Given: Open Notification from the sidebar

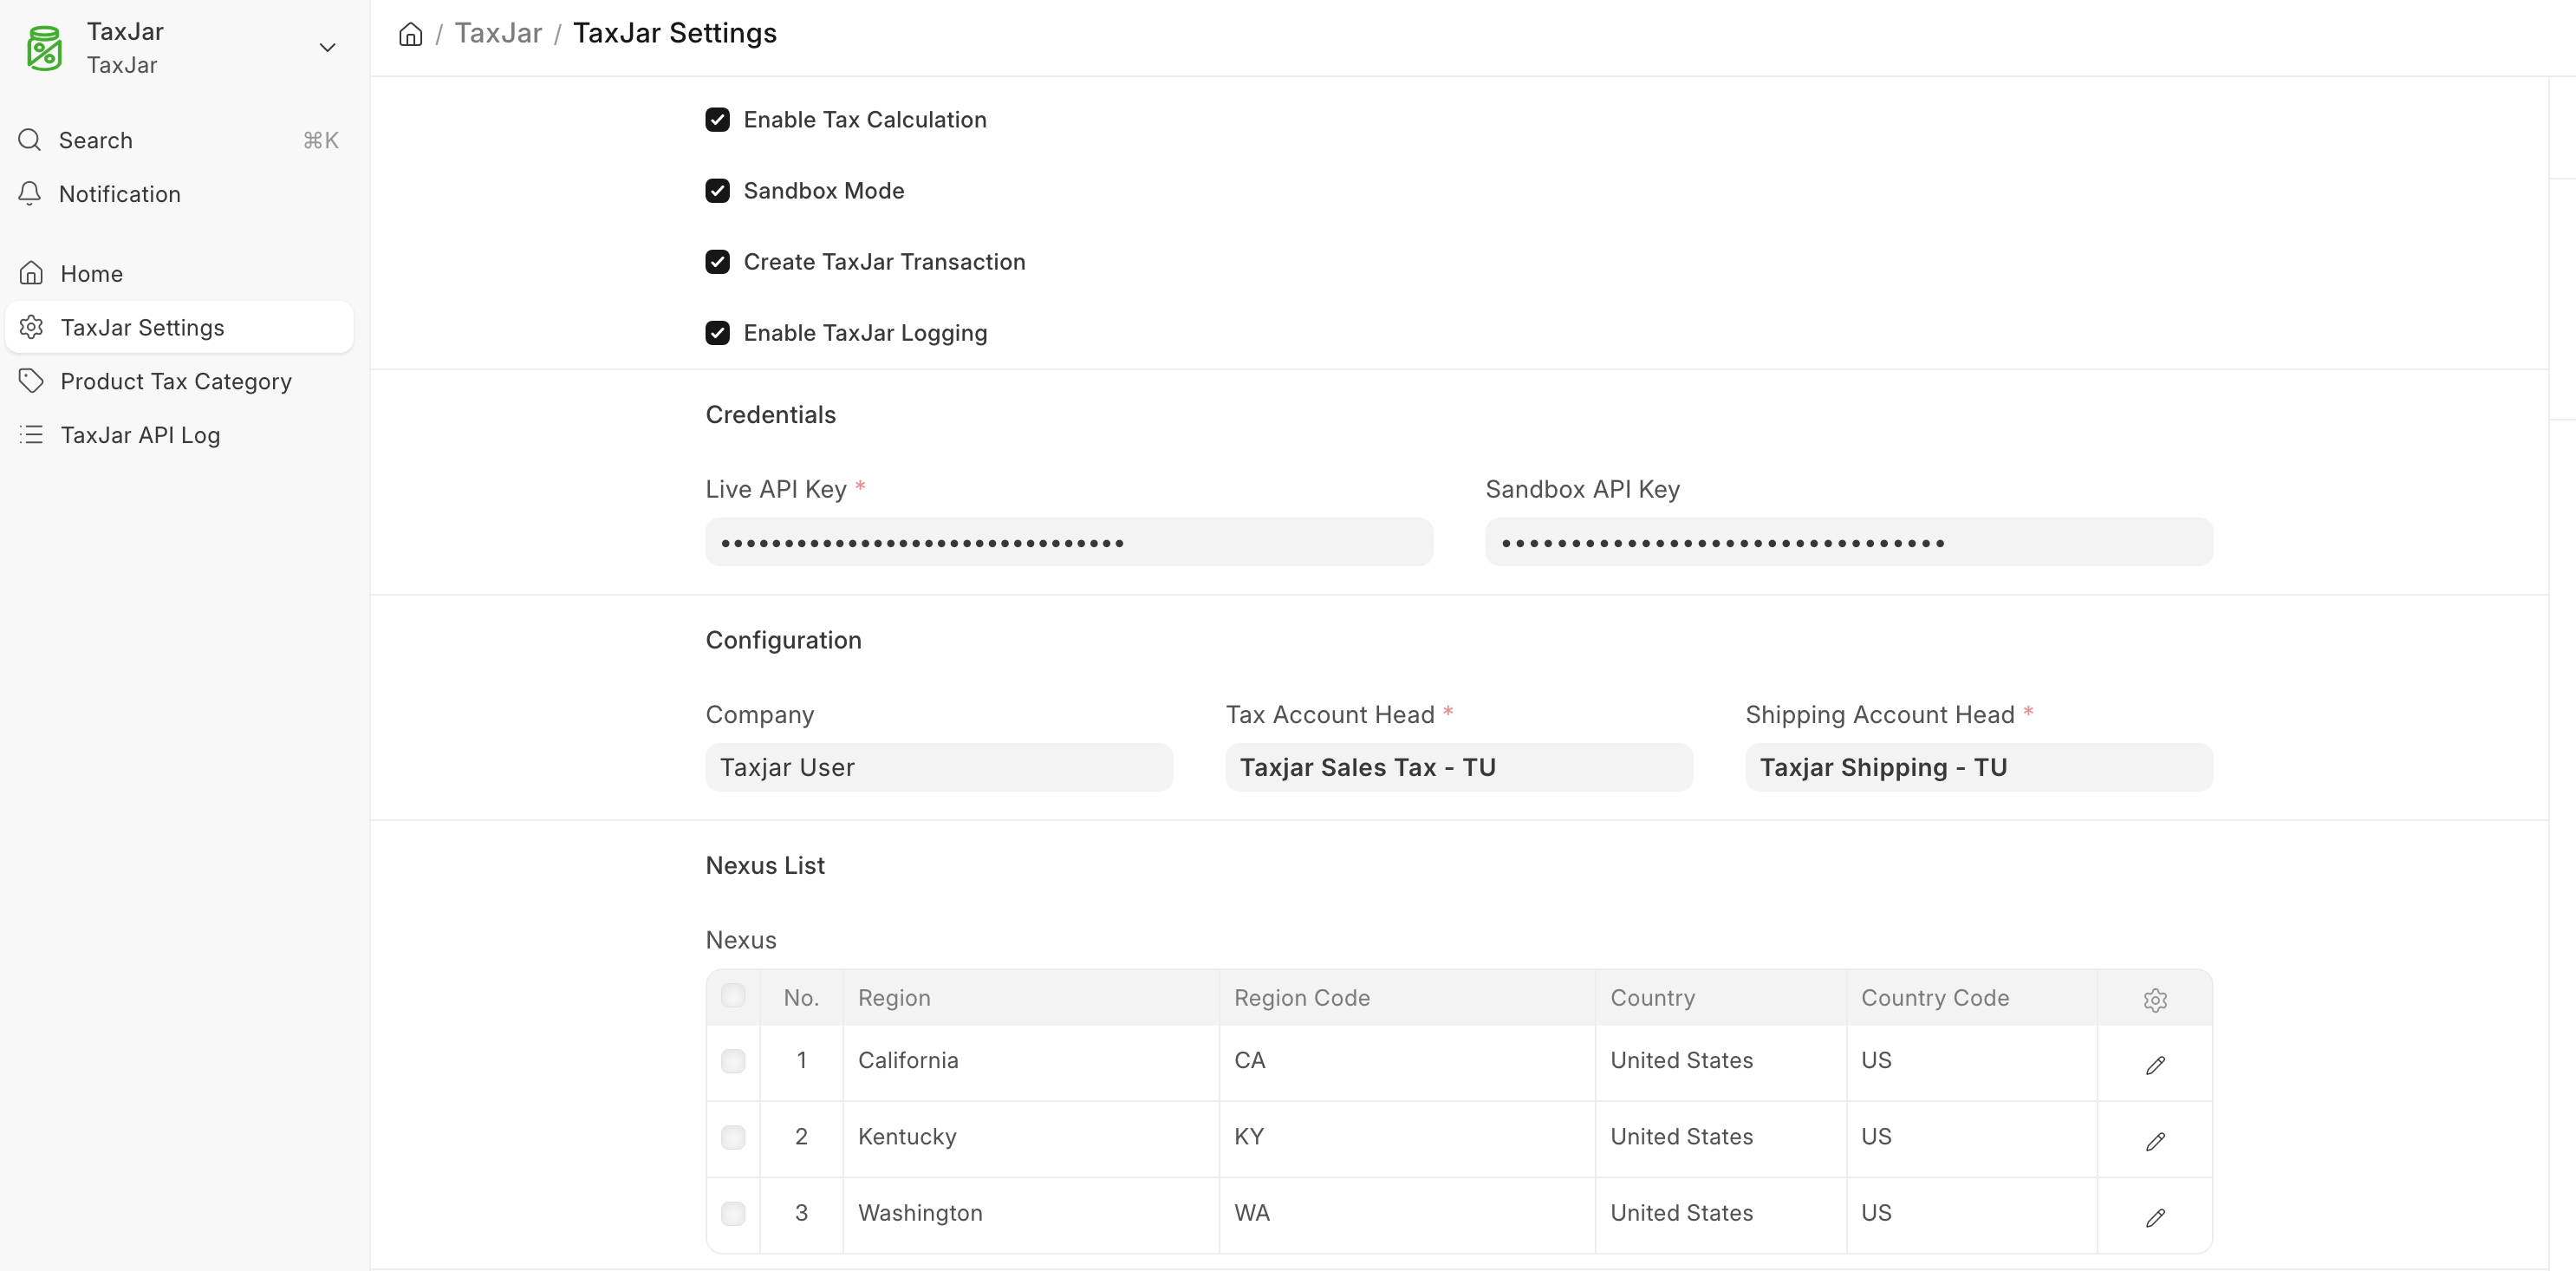Looking at the screenshot, I should [x=179, y=194].
